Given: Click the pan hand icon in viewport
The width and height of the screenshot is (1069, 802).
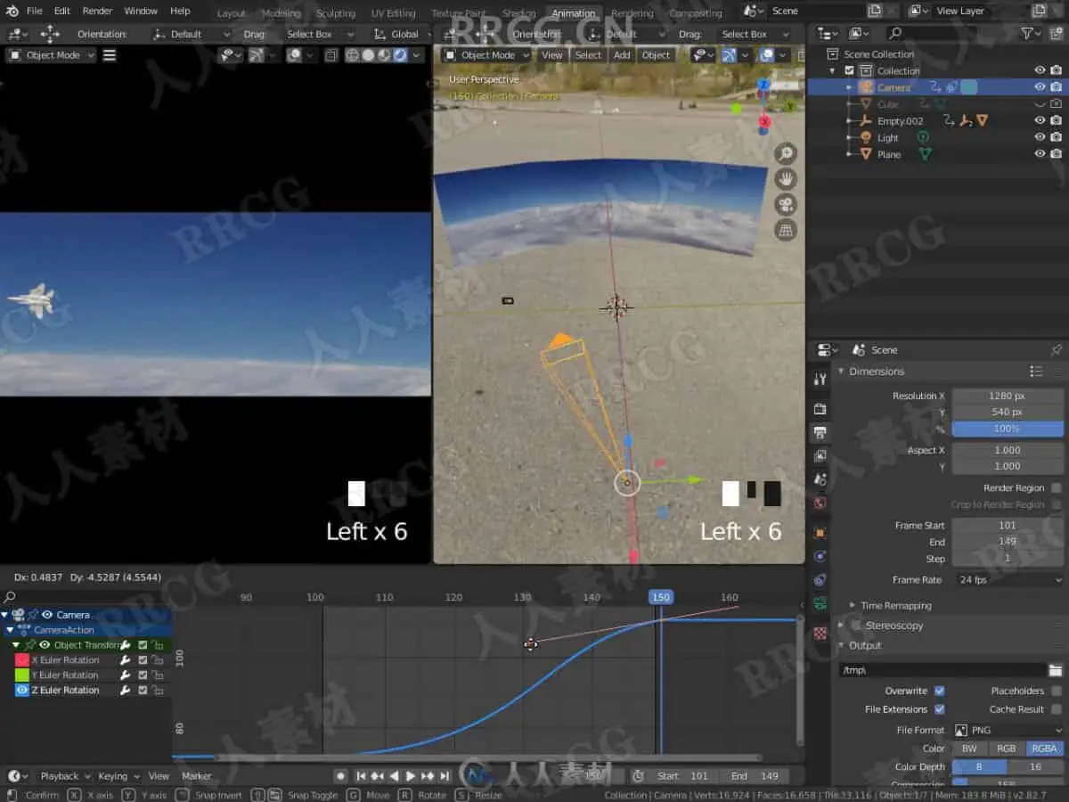Looking at the screenshot, I should pos(785,178).
